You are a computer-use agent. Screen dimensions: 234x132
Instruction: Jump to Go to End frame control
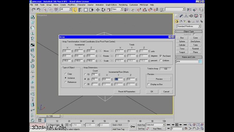point(185,125)
